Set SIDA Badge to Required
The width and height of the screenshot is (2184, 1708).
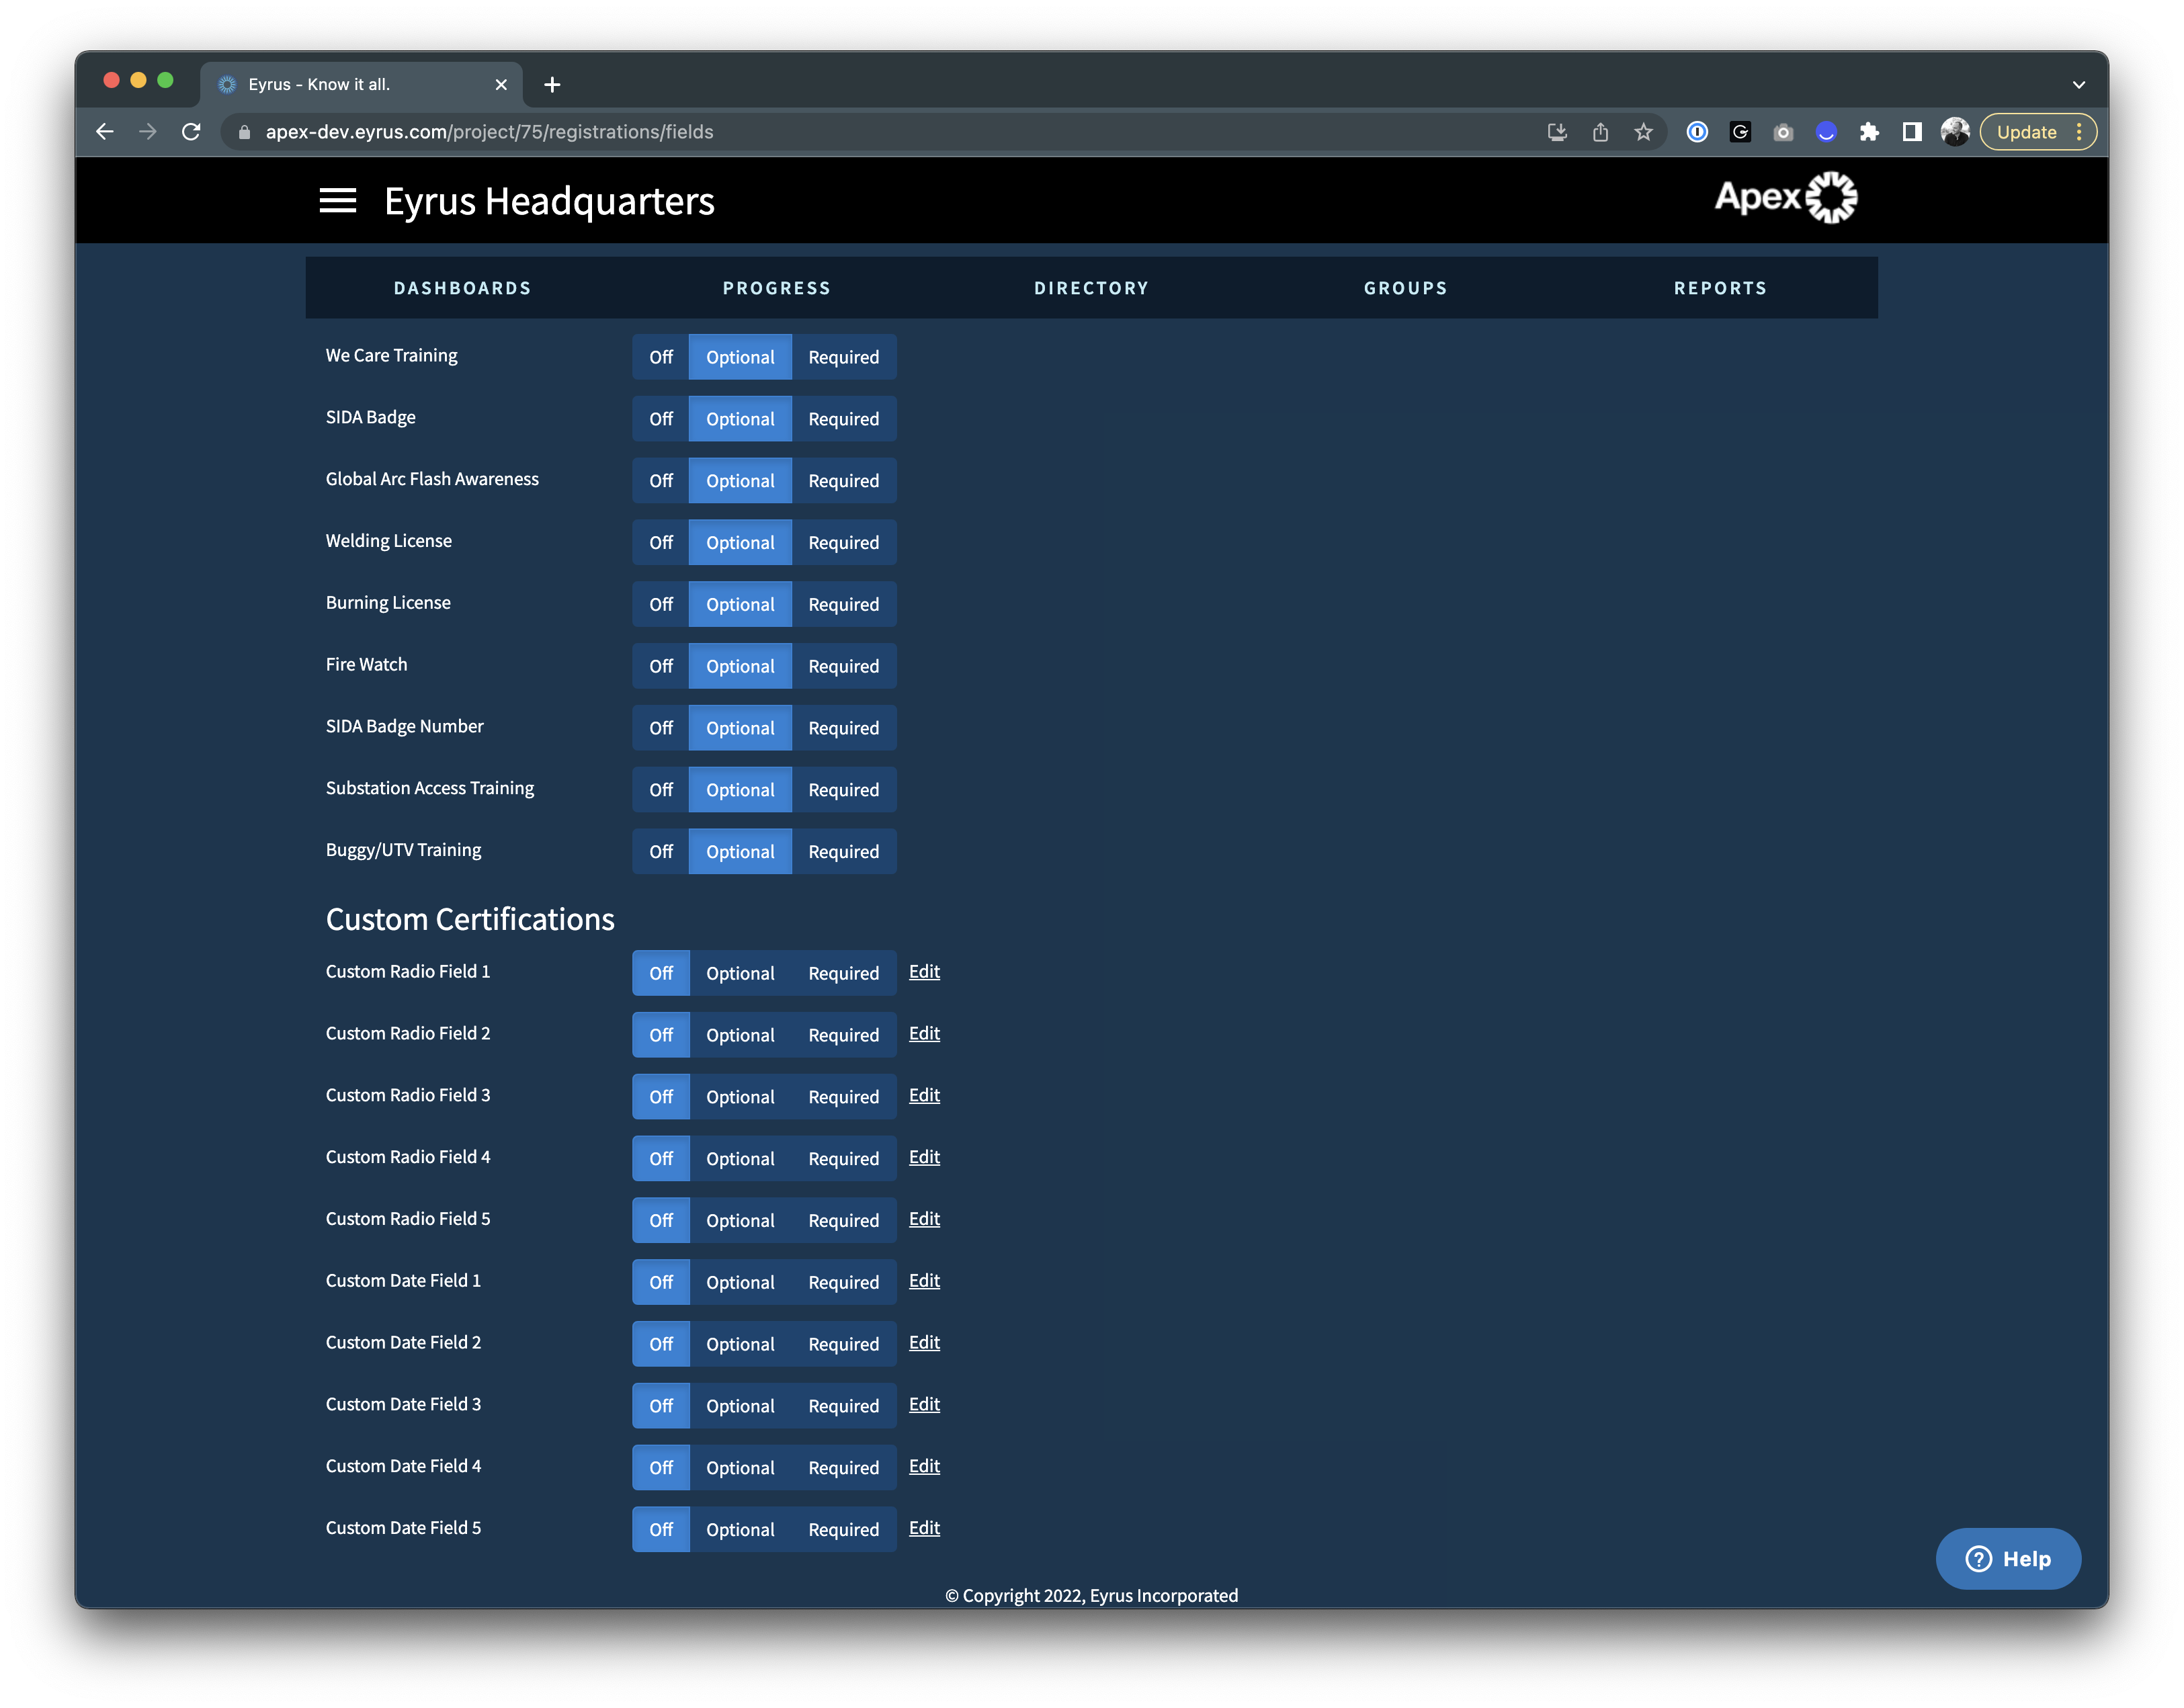(x=844, y=419)
